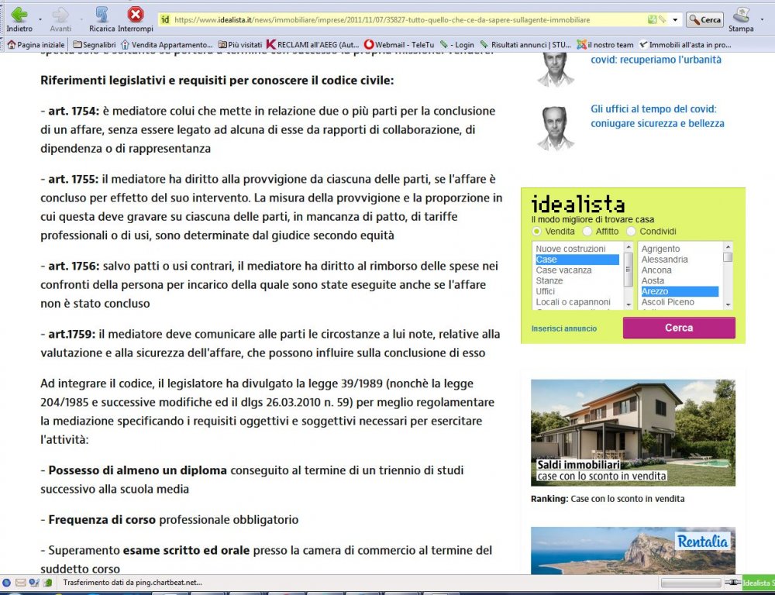The height and width of the screenshot is (595, 775).
Task: Click the contacts icon in status bar
Action: (34, 583)
